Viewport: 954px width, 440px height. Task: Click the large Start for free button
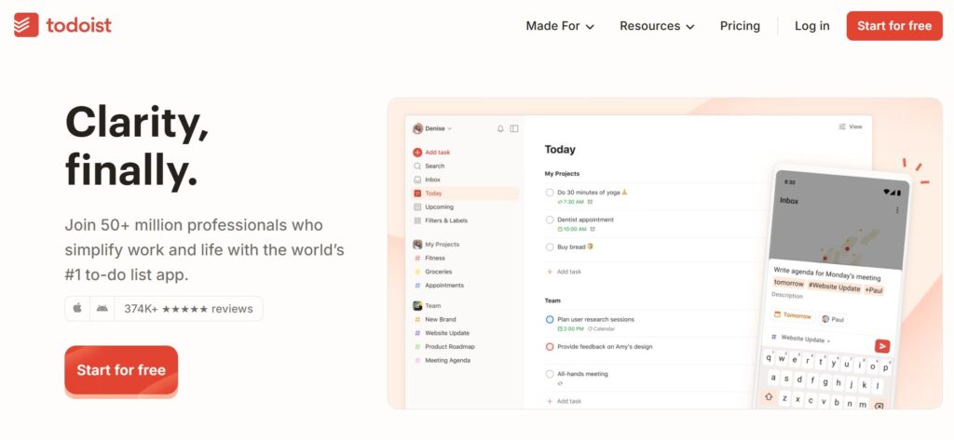121,370
